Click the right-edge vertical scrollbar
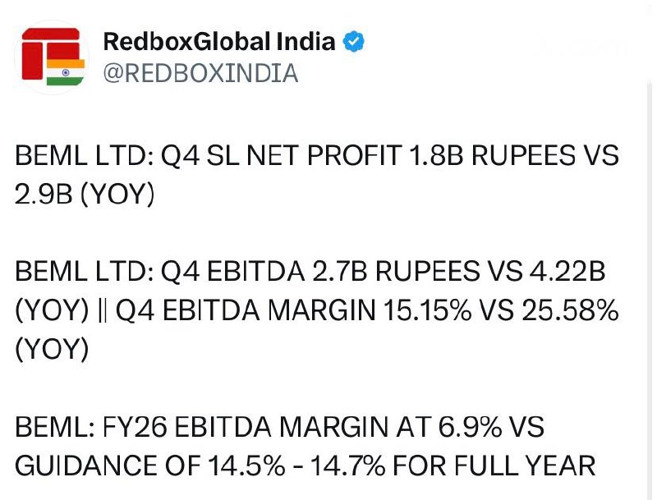 [x=649, y=289]
